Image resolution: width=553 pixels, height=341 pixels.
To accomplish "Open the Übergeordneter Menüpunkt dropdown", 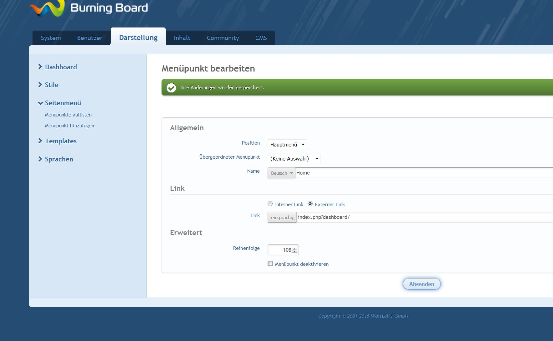I will point(294,159).
